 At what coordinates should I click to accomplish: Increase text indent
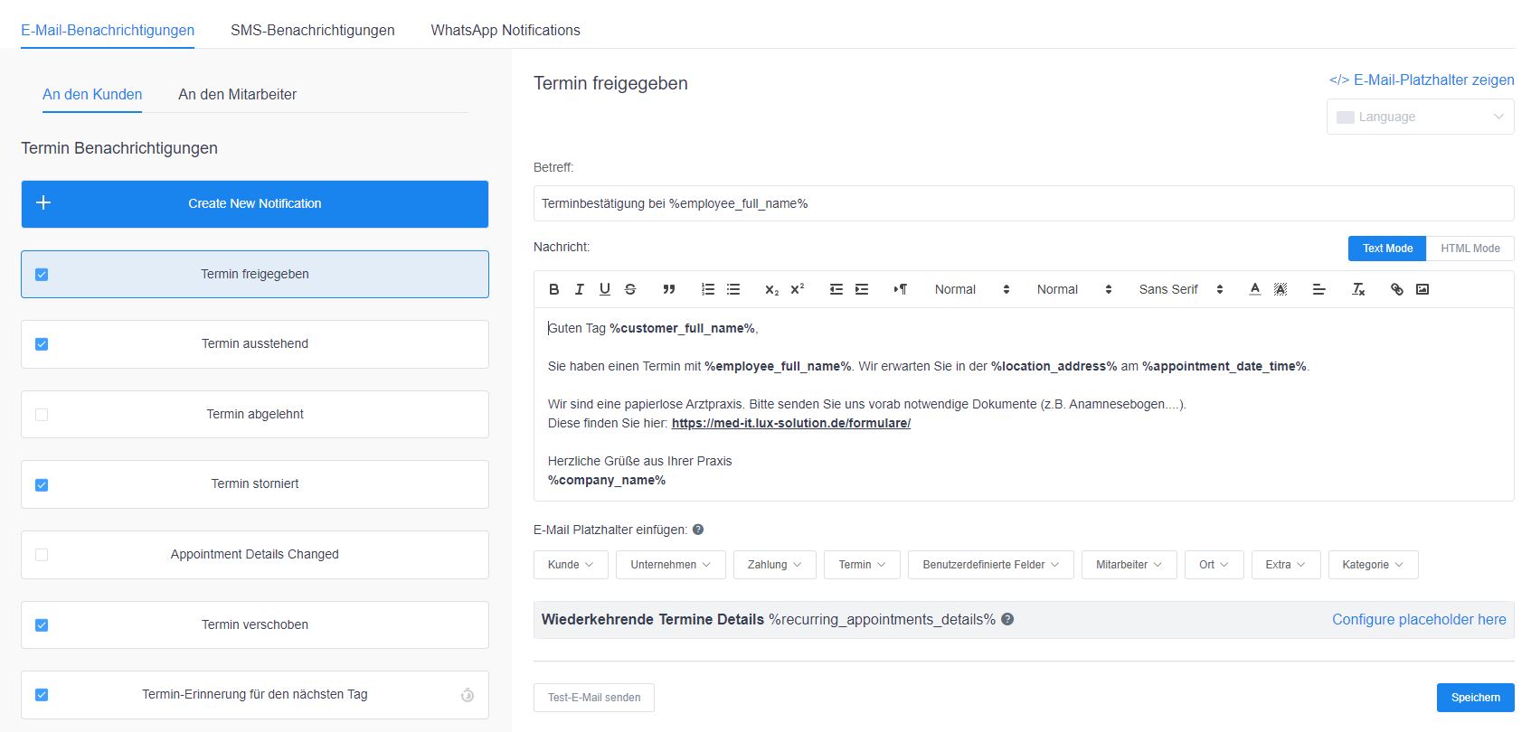coord(862,289)
